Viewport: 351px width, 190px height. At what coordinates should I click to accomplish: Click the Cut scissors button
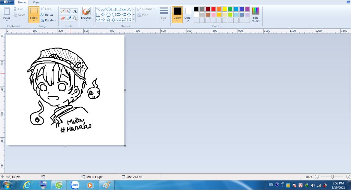(x=18, y=9)
